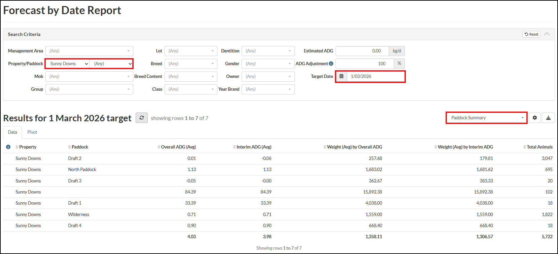
Task: Open the Breed Content dropdown
Action: pyautogui.click(x=191, y=77)
